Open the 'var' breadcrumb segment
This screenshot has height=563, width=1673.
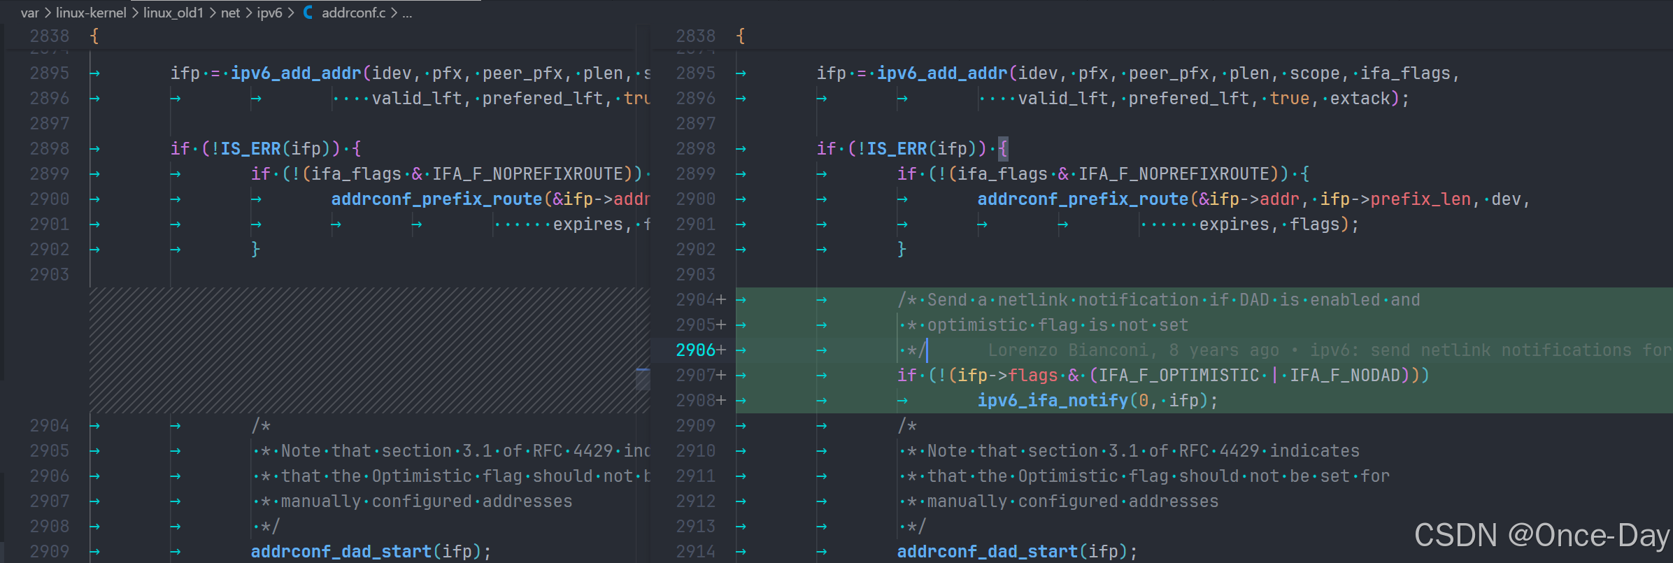point(30,13)
